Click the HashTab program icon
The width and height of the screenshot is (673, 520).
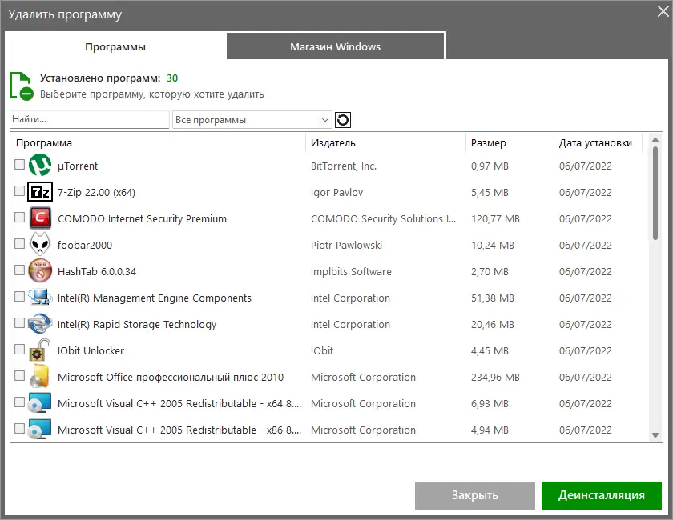click(x=40, y=271)
